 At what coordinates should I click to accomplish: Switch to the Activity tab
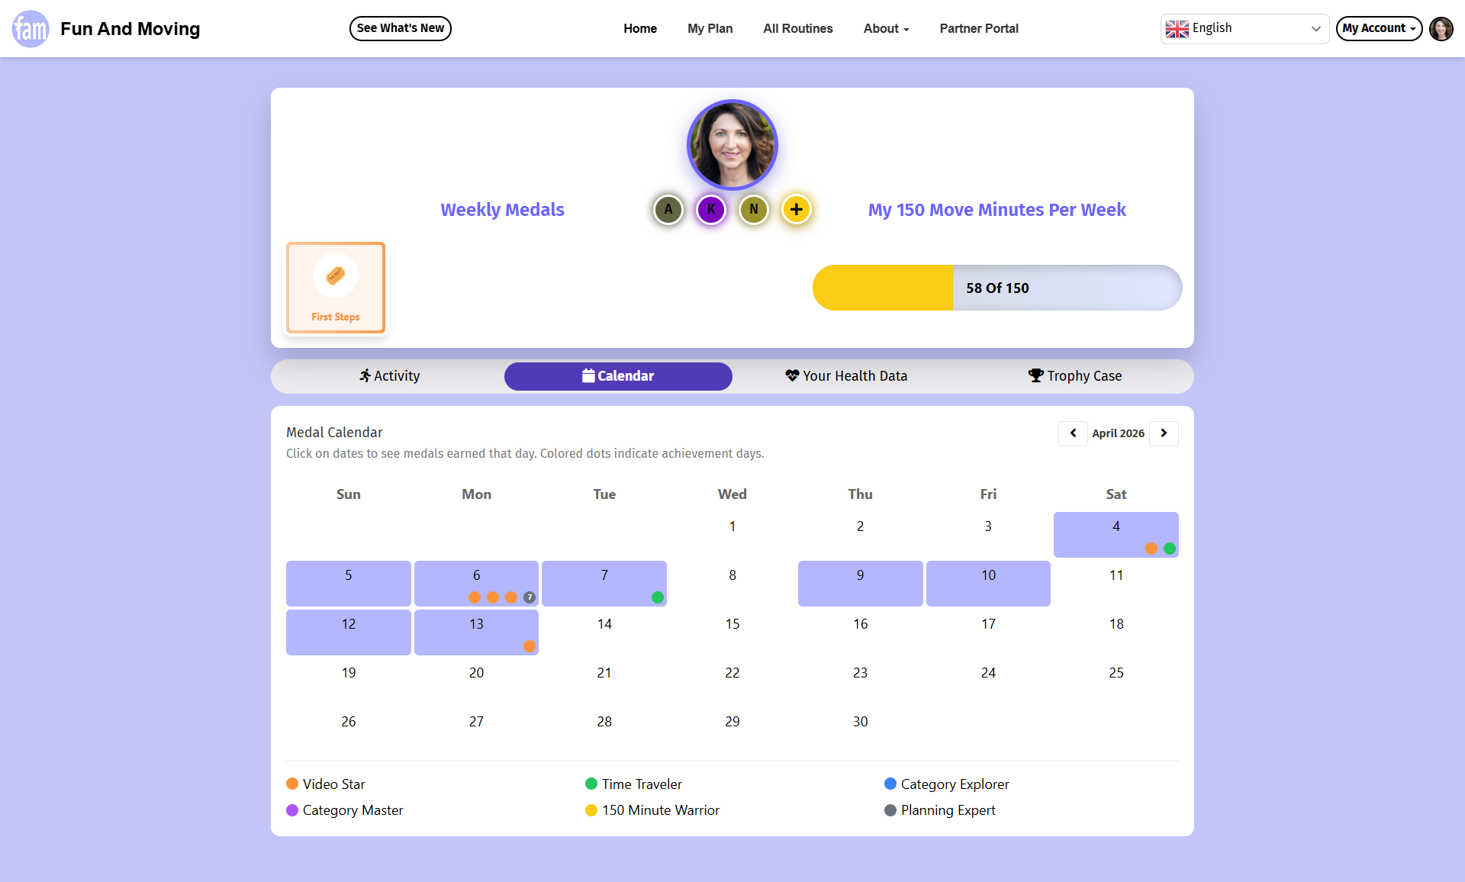389,376
